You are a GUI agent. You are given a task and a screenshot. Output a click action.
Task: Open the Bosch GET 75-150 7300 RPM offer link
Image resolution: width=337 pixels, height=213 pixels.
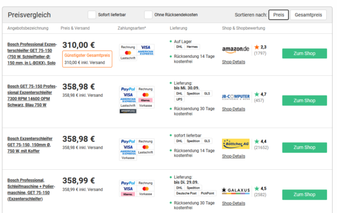(x=32, y=96)
